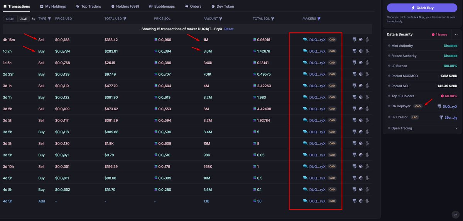
Task: Click the 100.00% LP Burned value
Action: coord(450,66)
